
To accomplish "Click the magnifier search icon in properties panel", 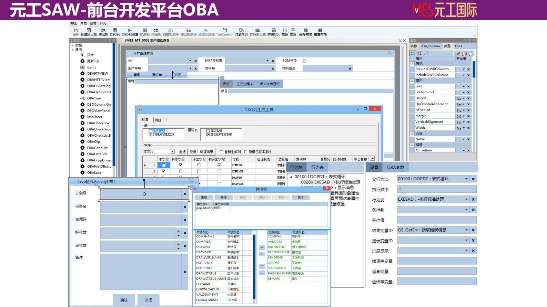I will click(426, 53).
